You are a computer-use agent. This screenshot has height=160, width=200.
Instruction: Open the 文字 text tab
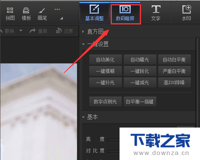click(156, 13)
